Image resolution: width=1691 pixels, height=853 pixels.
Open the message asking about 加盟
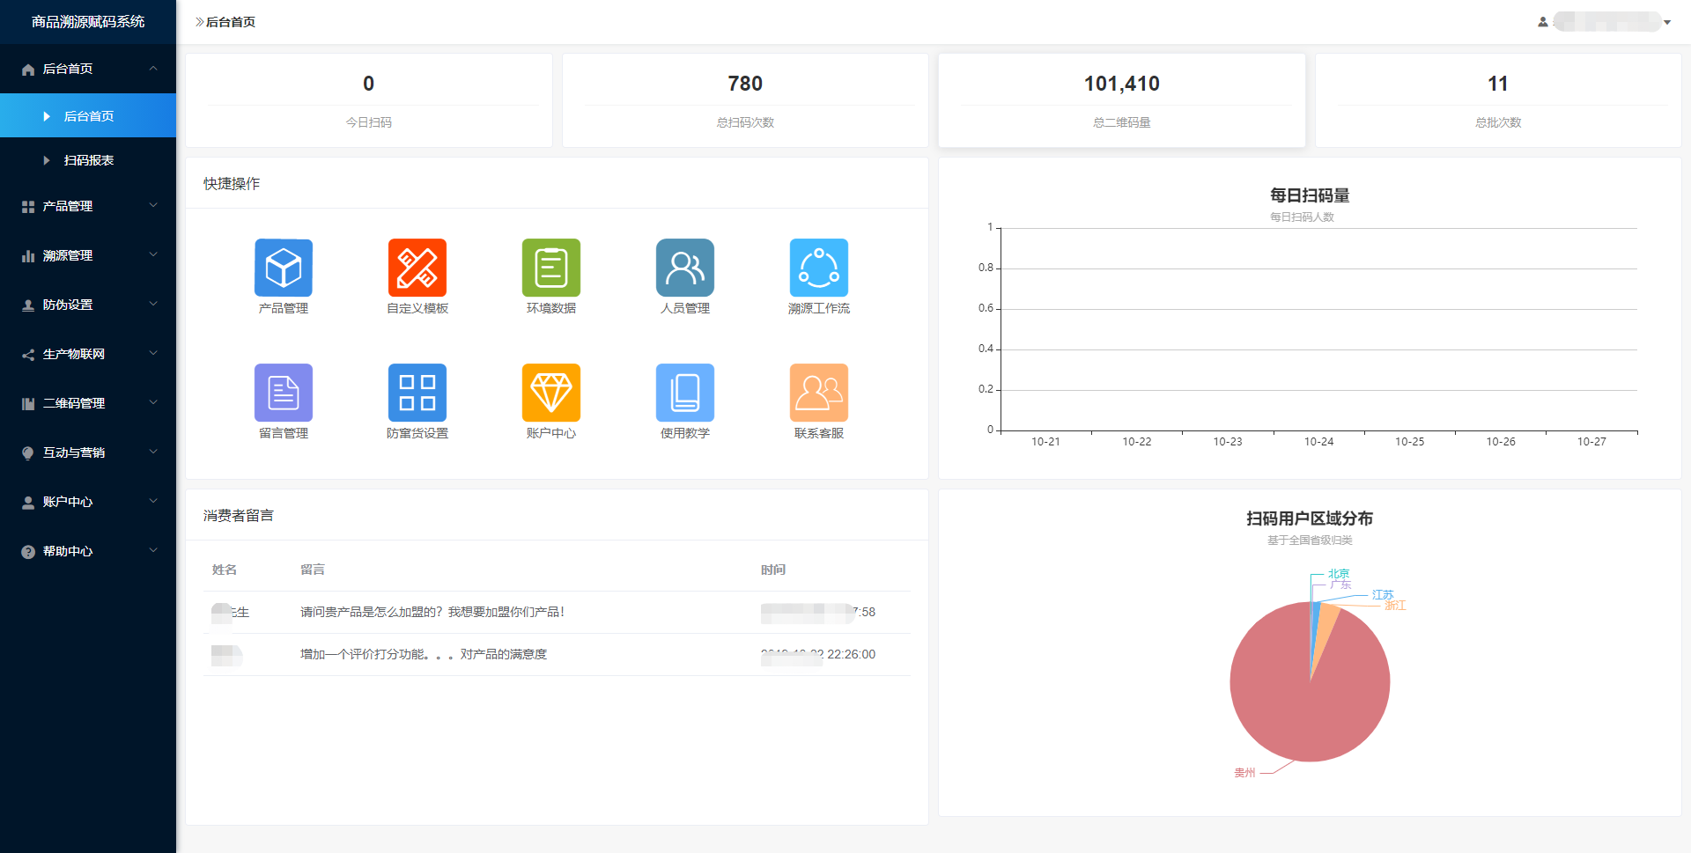[432, 612]
